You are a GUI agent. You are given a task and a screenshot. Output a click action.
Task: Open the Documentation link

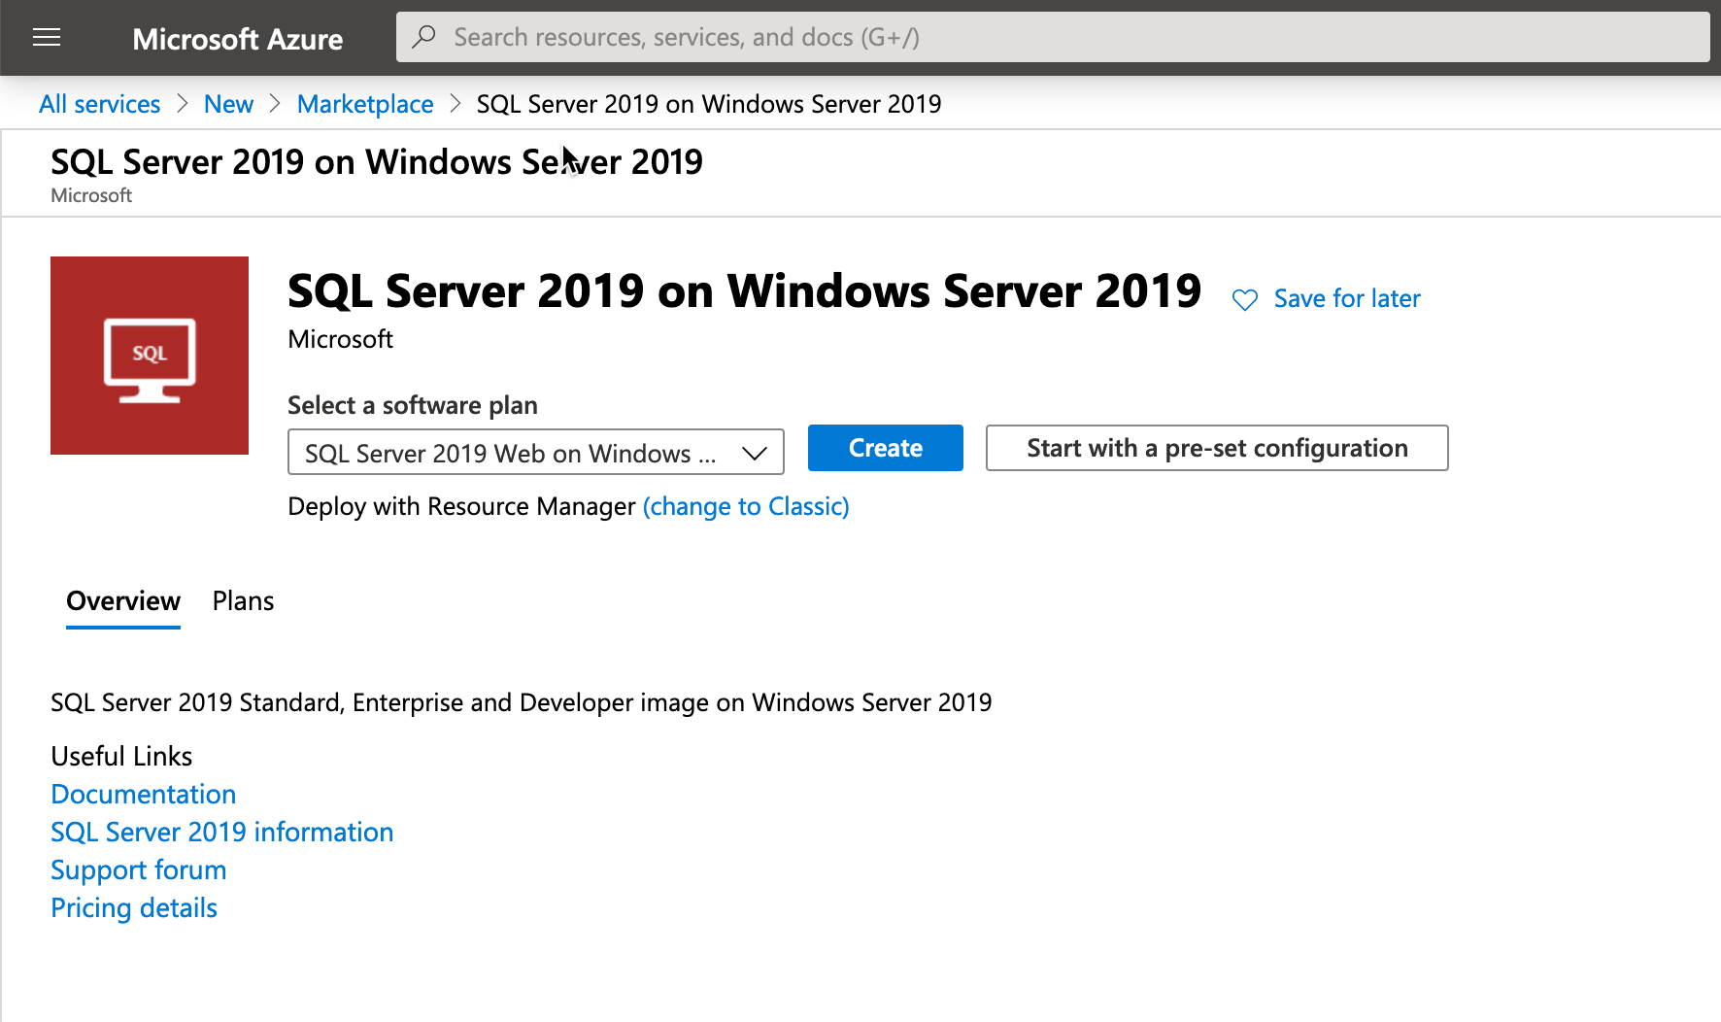coord(144,794)
